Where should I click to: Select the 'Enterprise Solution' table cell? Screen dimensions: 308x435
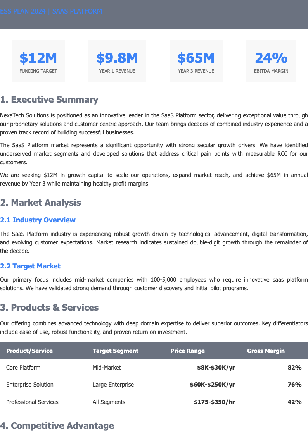pos(30,385)
